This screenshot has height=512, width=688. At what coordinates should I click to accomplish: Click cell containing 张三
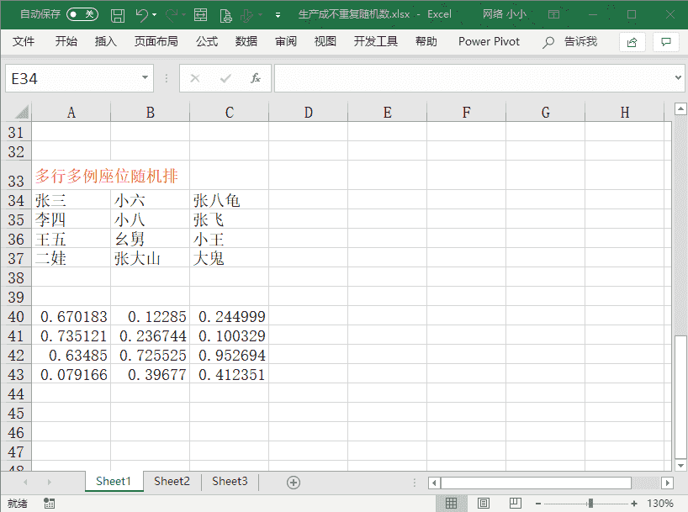[x=71, y=199]
